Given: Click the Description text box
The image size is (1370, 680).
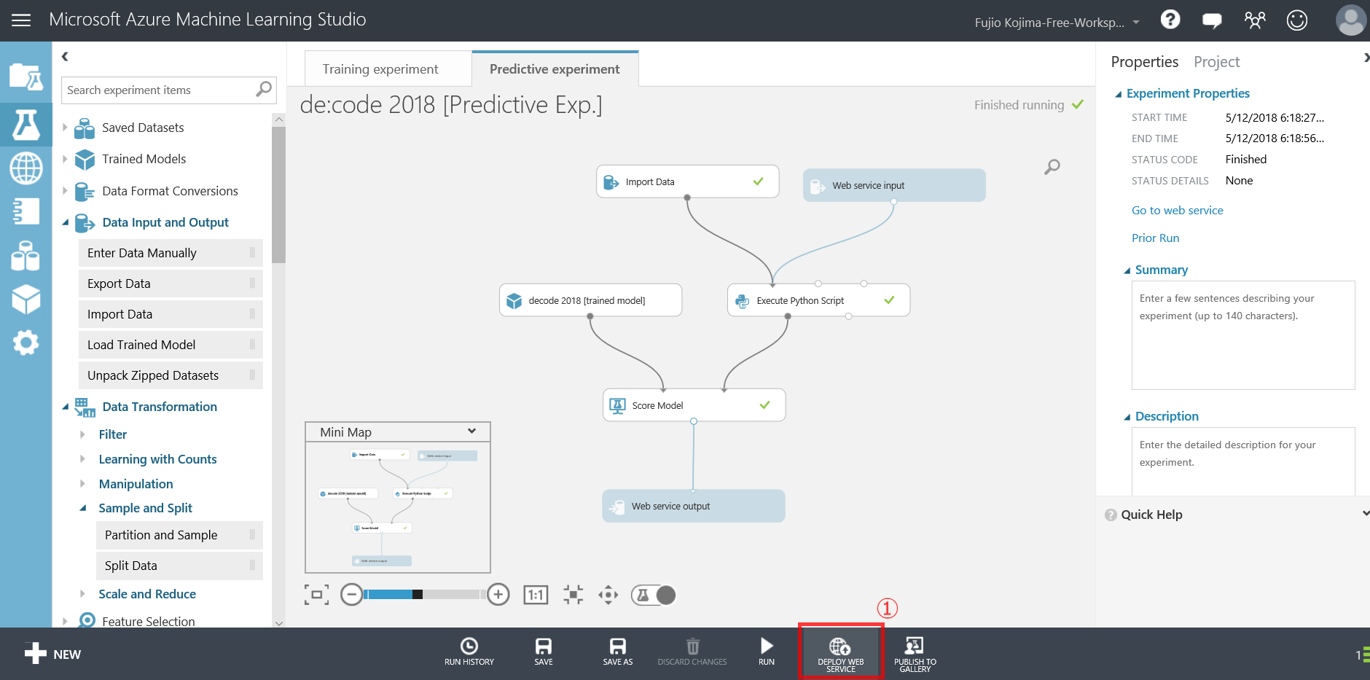Looking at the screenshot, I should point(1242,461).
